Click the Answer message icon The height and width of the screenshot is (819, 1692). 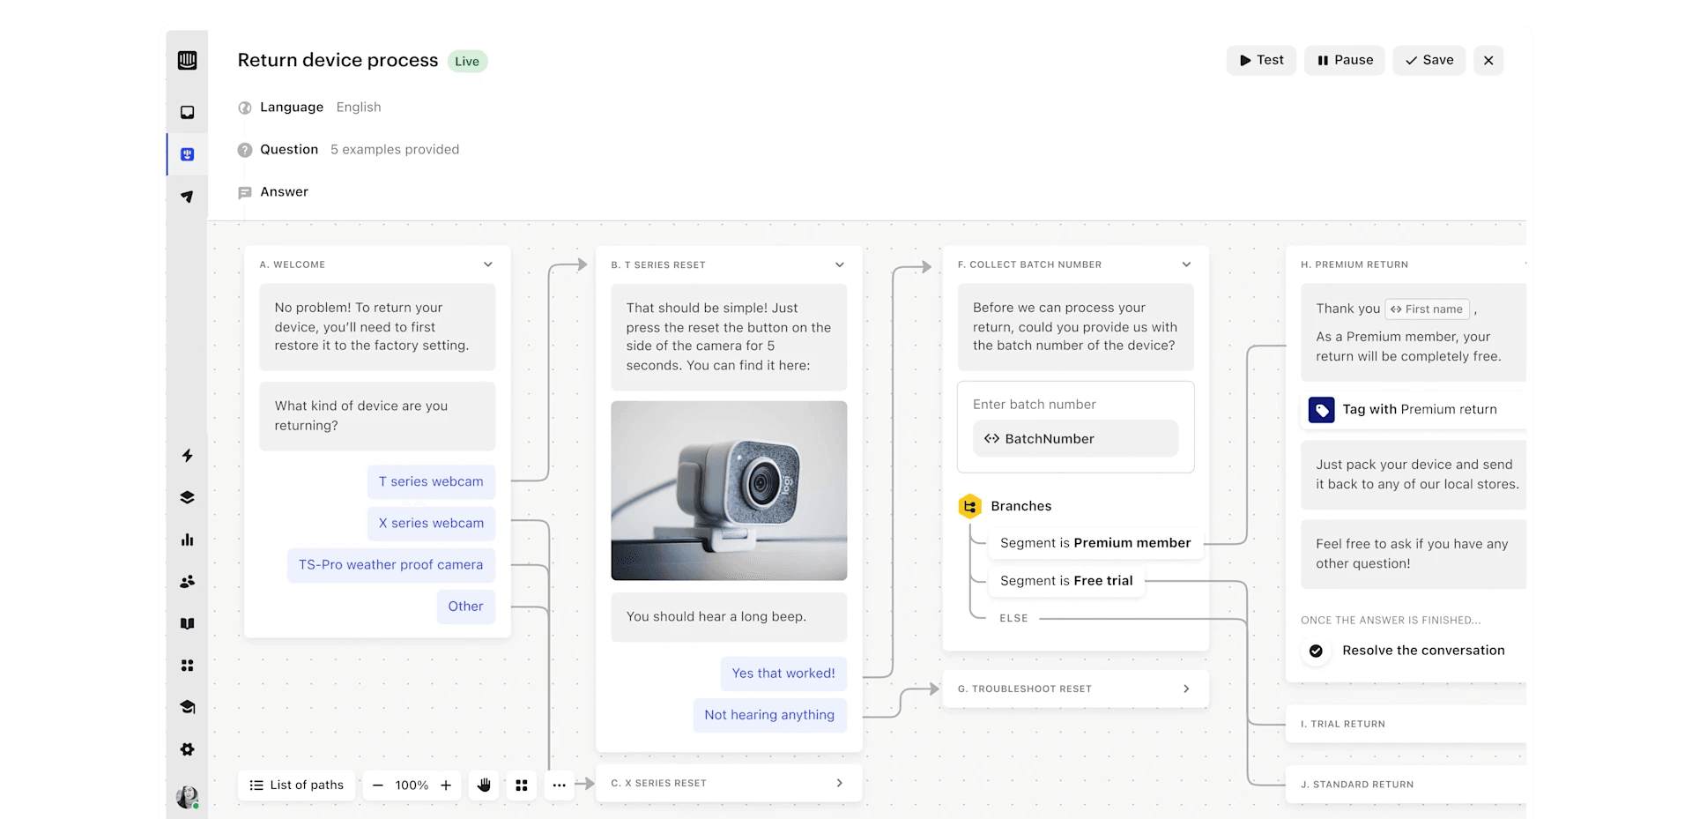[245, 192]
